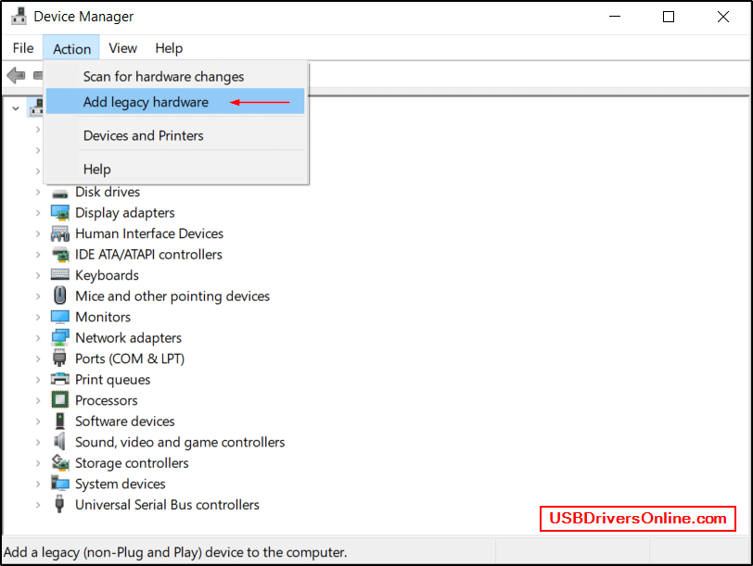
Task: Select Mice and other pointing devices
Action: coord(172,296)
